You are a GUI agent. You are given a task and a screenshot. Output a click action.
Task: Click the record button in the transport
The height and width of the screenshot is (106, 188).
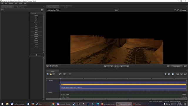pos(115,66)
